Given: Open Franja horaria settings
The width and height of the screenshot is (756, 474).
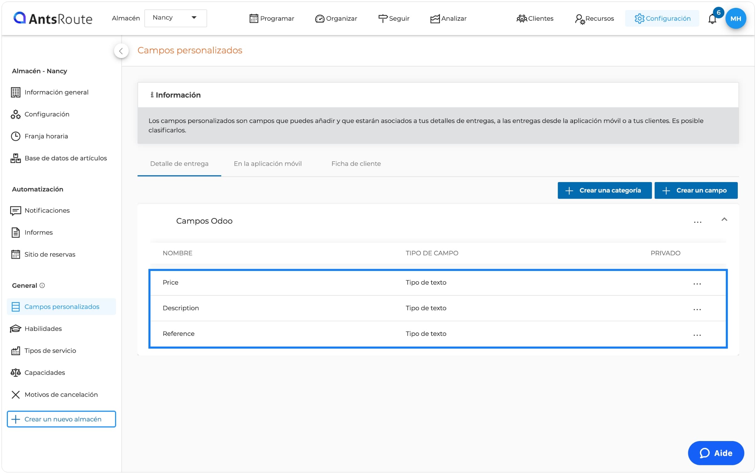Looking at the screenshot, I should (40, 136).
